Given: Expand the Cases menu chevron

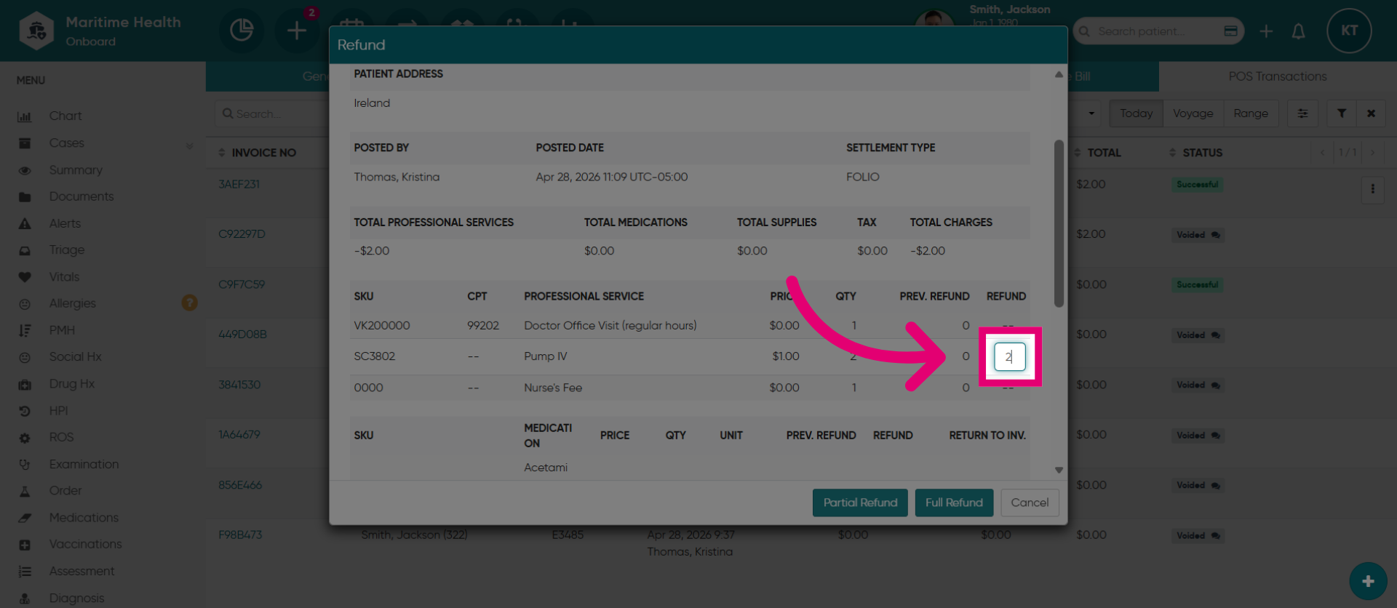Looking at the screenshot, I should tap(189, 145).
